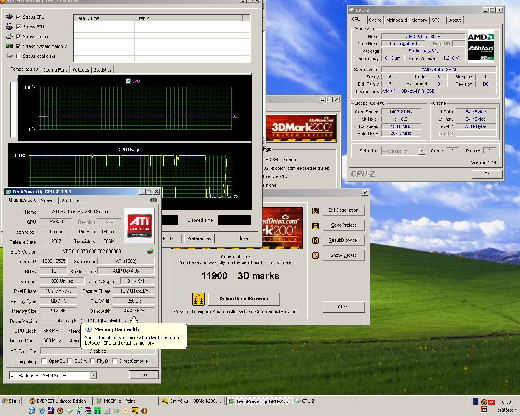Switch to the Mainboard tab in CPU-Z
Viewport: 520px width, 416px height.
click(x=396, y=20)
